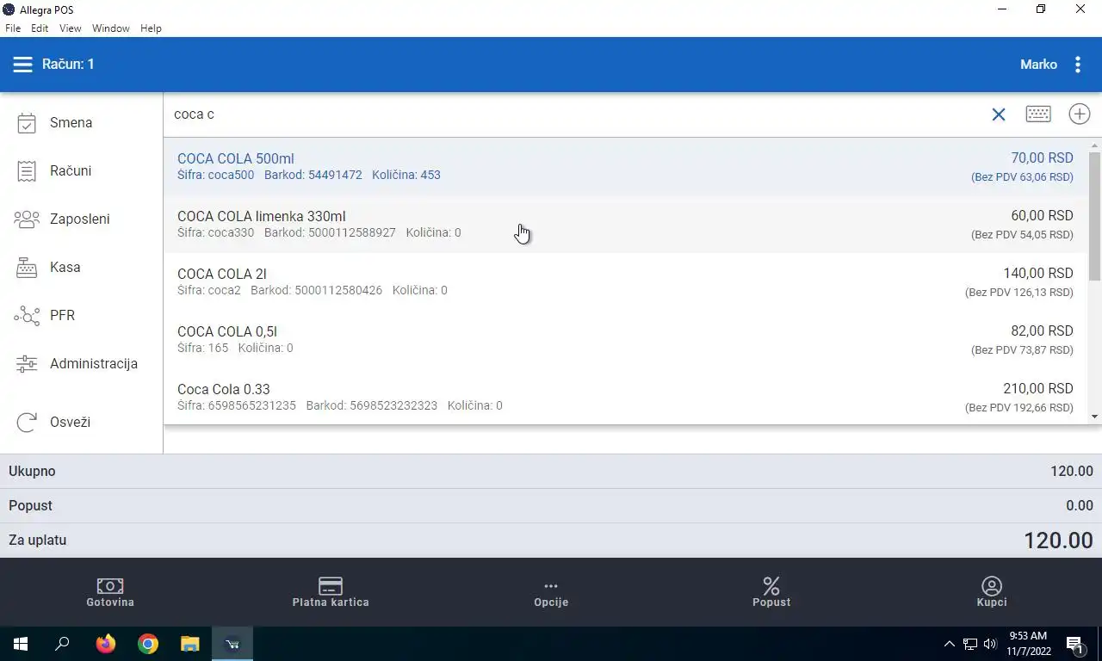Select the Administracija sidebar label
The width and height of the screenshot is (1102, 661).
pyautogui.click(x=94, y=364)
